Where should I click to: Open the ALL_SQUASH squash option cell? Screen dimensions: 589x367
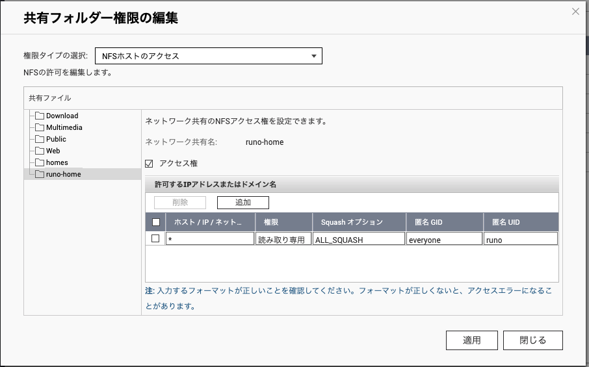[359, 238]
